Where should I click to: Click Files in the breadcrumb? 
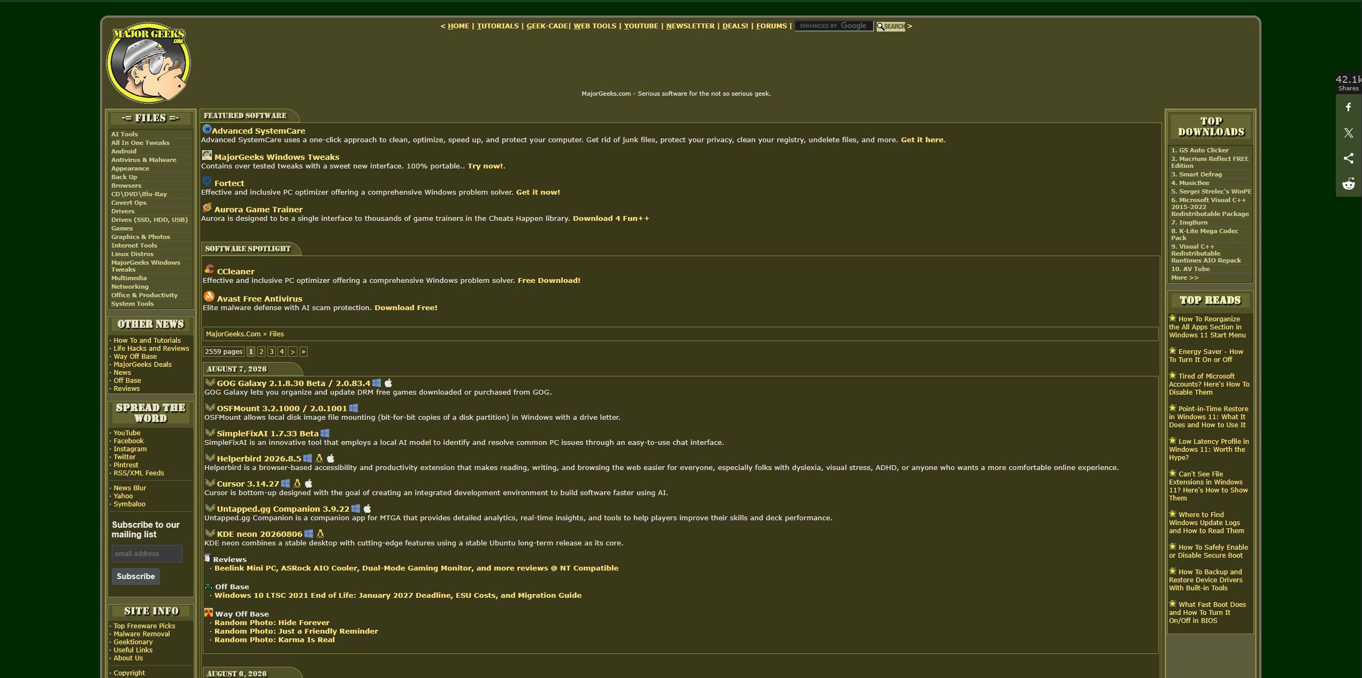(276, 334)
